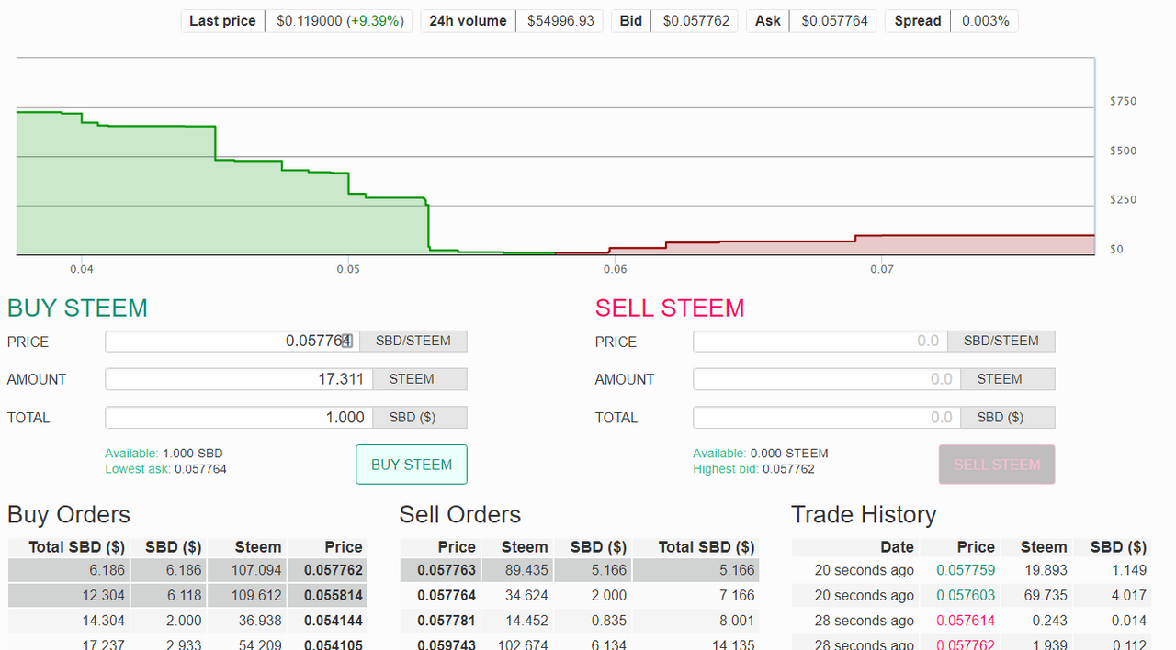1176x650 pixels.
Task: Select buy order at price 0.054144
Action: (x=187, y=620)
